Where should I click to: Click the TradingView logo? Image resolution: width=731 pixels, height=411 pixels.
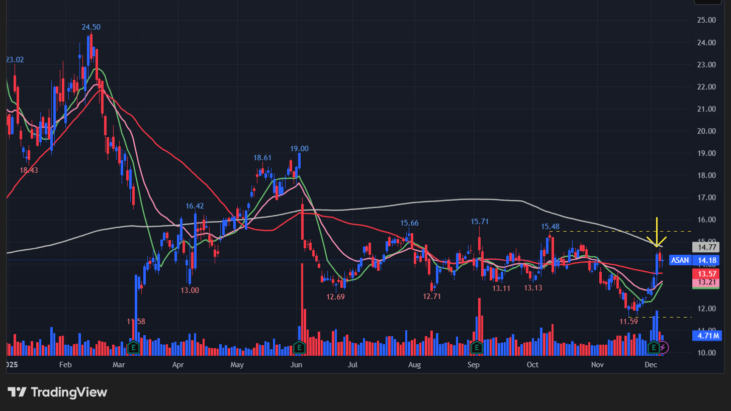click(x=57, y=392)
